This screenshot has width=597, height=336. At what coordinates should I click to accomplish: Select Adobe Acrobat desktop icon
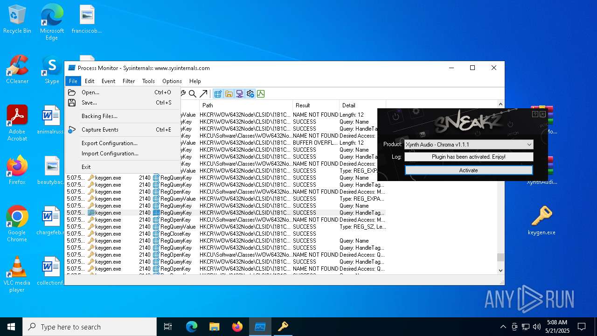[17, 123]
